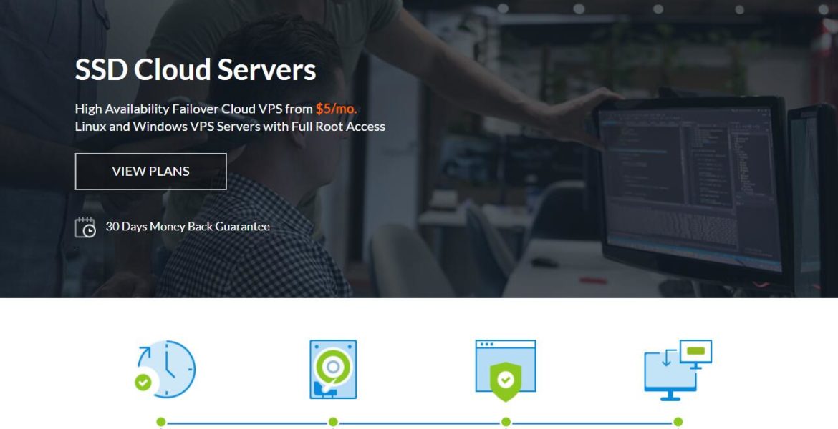This screenshot has width=838, height=429.
Task: Open the VIEW PLANS button
Action: [150, 172]
